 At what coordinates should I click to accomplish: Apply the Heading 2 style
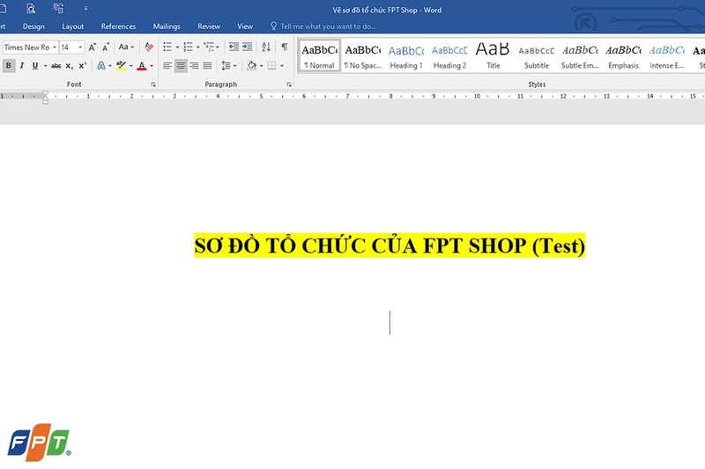pyautogui.click(x=449, y=56)
